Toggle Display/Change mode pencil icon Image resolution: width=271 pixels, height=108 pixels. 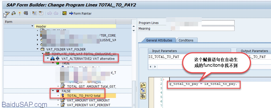[x=7, y=13]
